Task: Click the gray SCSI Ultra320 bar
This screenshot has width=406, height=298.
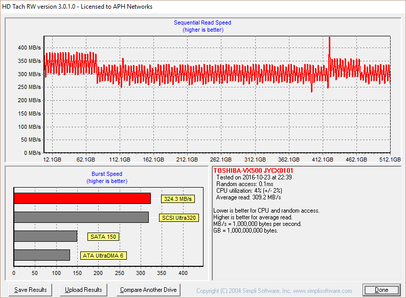Action: [x=81, y=217]
